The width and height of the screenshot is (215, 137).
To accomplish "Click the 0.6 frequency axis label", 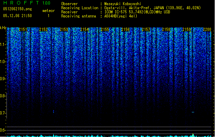I will click(3, 130).
